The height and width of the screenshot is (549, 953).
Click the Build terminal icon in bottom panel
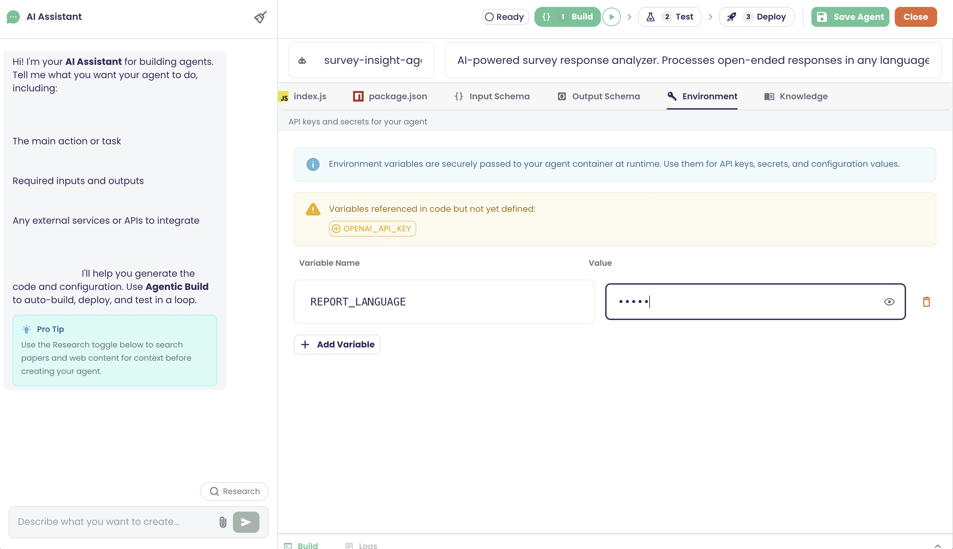pos(288,545)
